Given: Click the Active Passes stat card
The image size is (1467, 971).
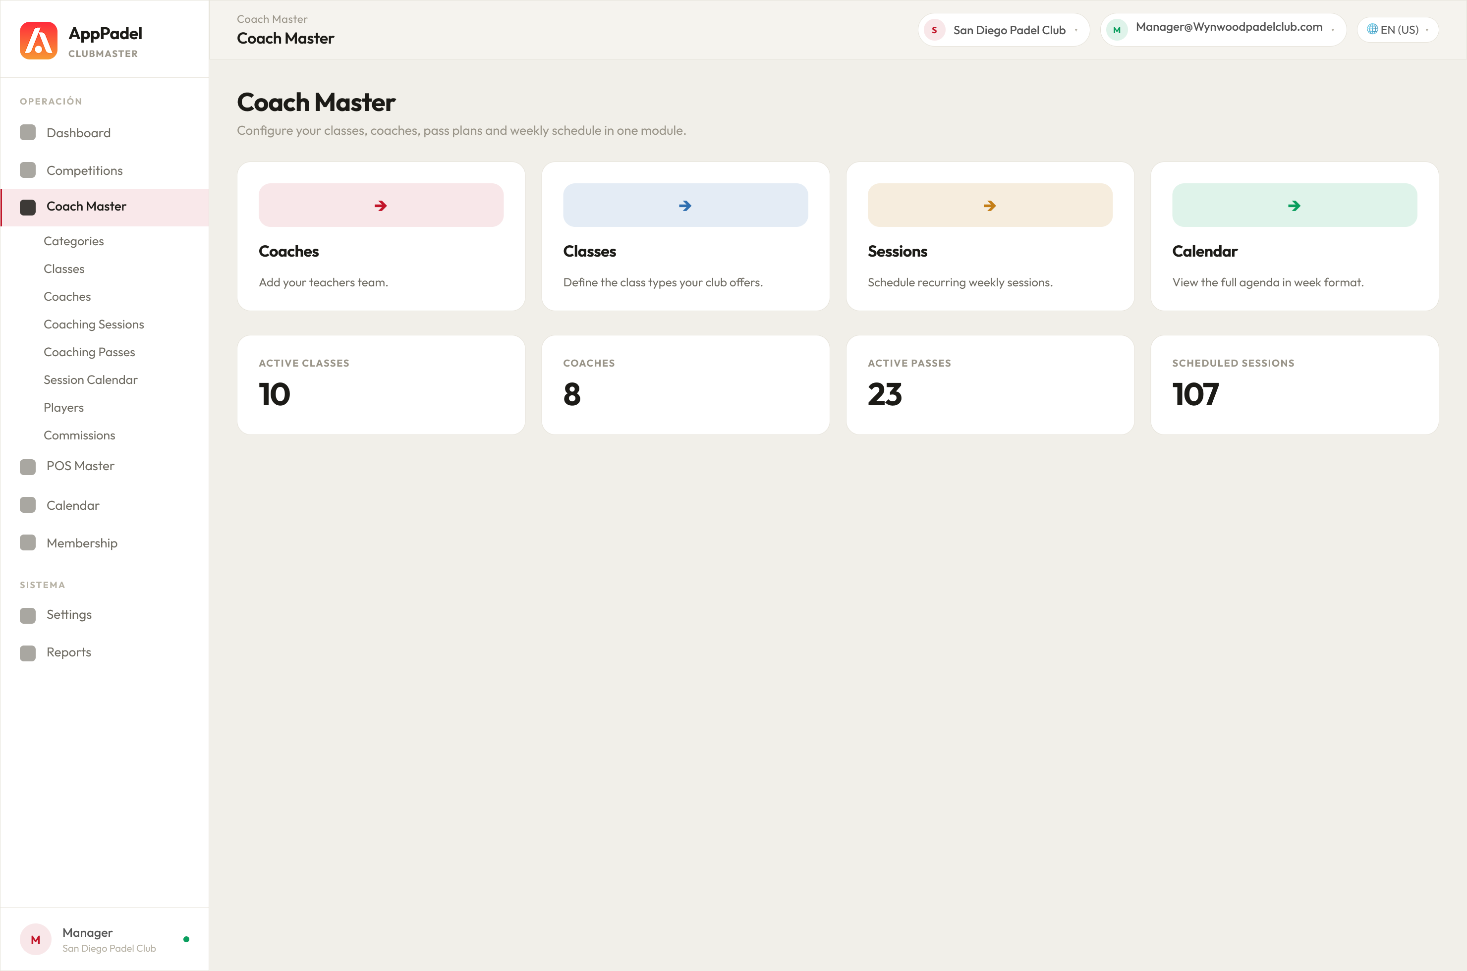Looking at the screenshot, I should [990, 385].
